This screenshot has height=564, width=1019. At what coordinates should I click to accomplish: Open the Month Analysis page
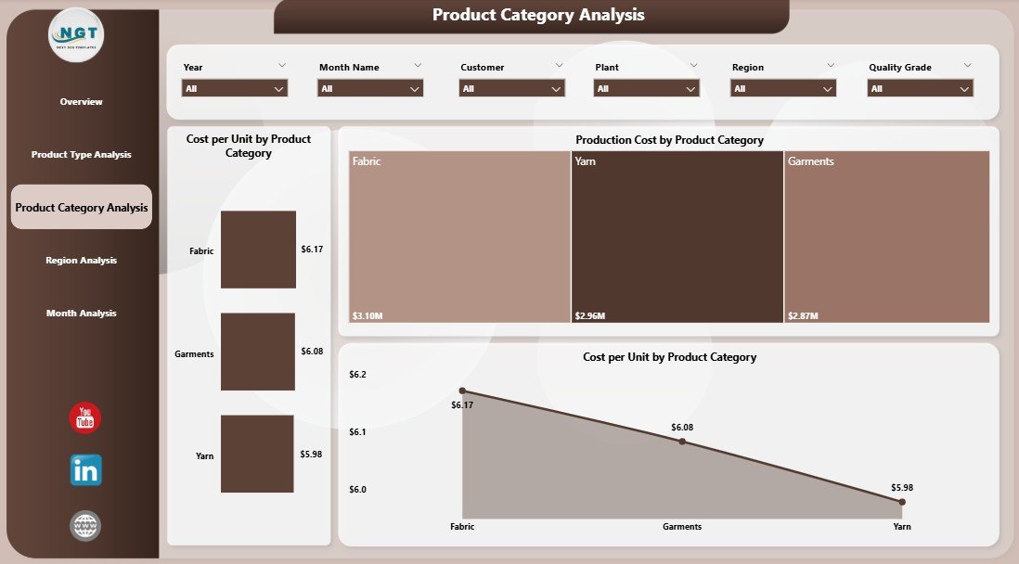[81, 313]
